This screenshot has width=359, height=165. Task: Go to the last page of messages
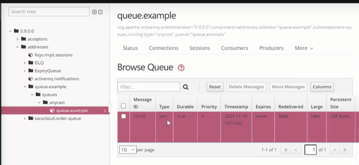click(345, 150)
